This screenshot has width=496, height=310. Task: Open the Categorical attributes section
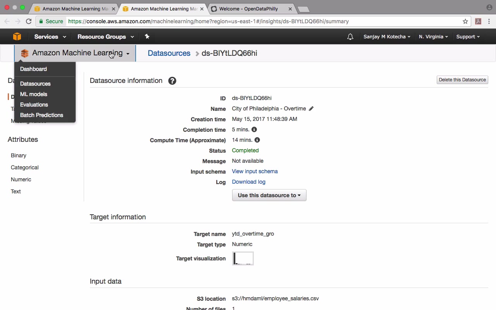click(x=25, y=167)
